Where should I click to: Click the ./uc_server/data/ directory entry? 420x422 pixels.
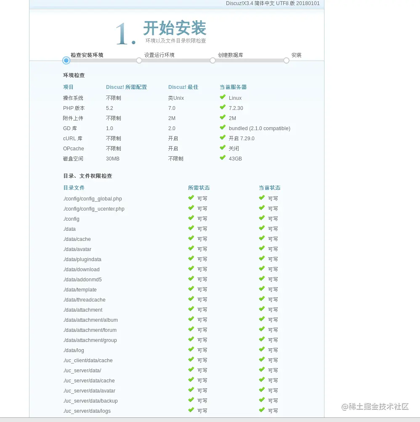pyautogui.click(x=82, y=371)
